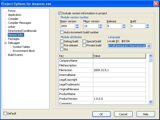Screen dimensions: 160x120
Task: Check the Debug build attribute
Action: coord(62,41)
